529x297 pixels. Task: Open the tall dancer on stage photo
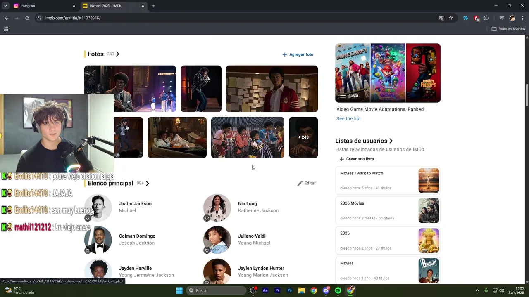tap(201, 89)
